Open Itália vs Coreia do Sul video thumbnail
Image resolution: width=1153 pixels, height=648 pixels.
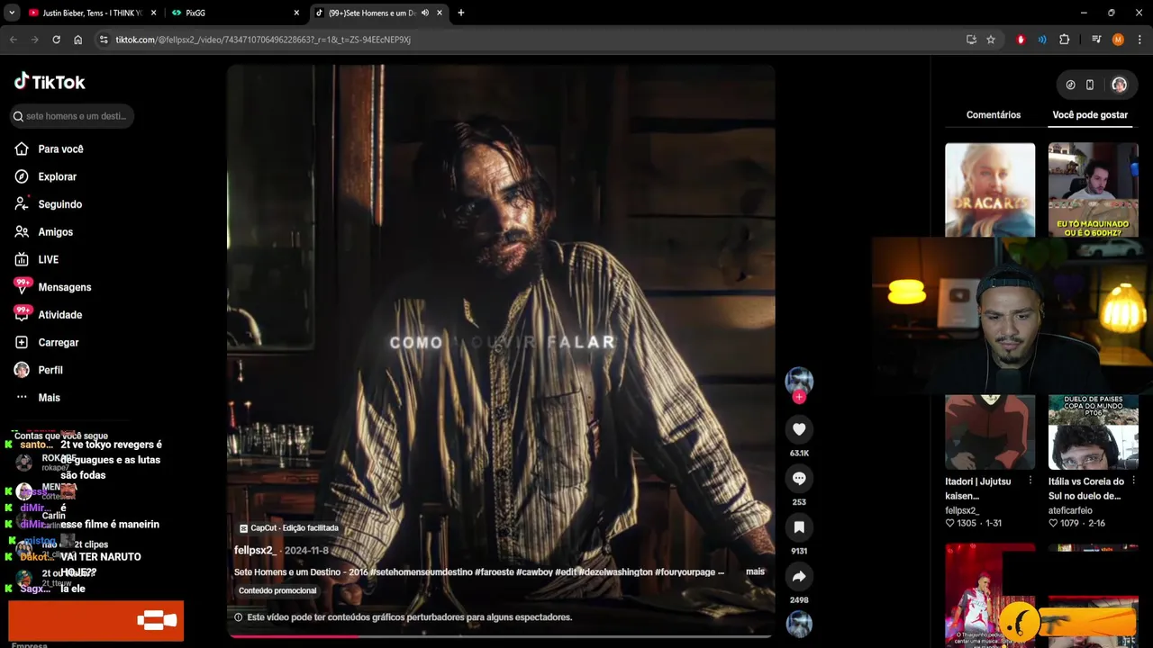click(1094, 432)
